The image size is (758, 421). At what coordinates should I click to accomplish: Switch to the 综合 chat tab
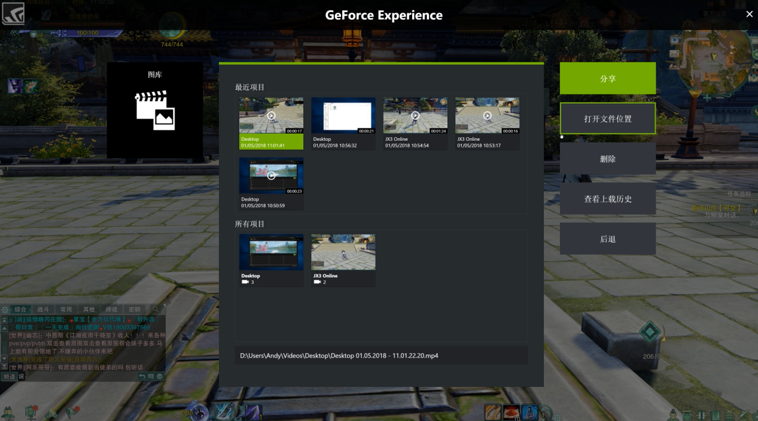(x=20, y=310)
